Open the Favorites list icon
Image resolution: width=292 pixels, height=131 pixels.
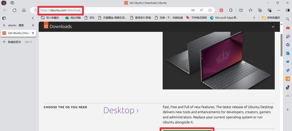[x=251, y=10]
